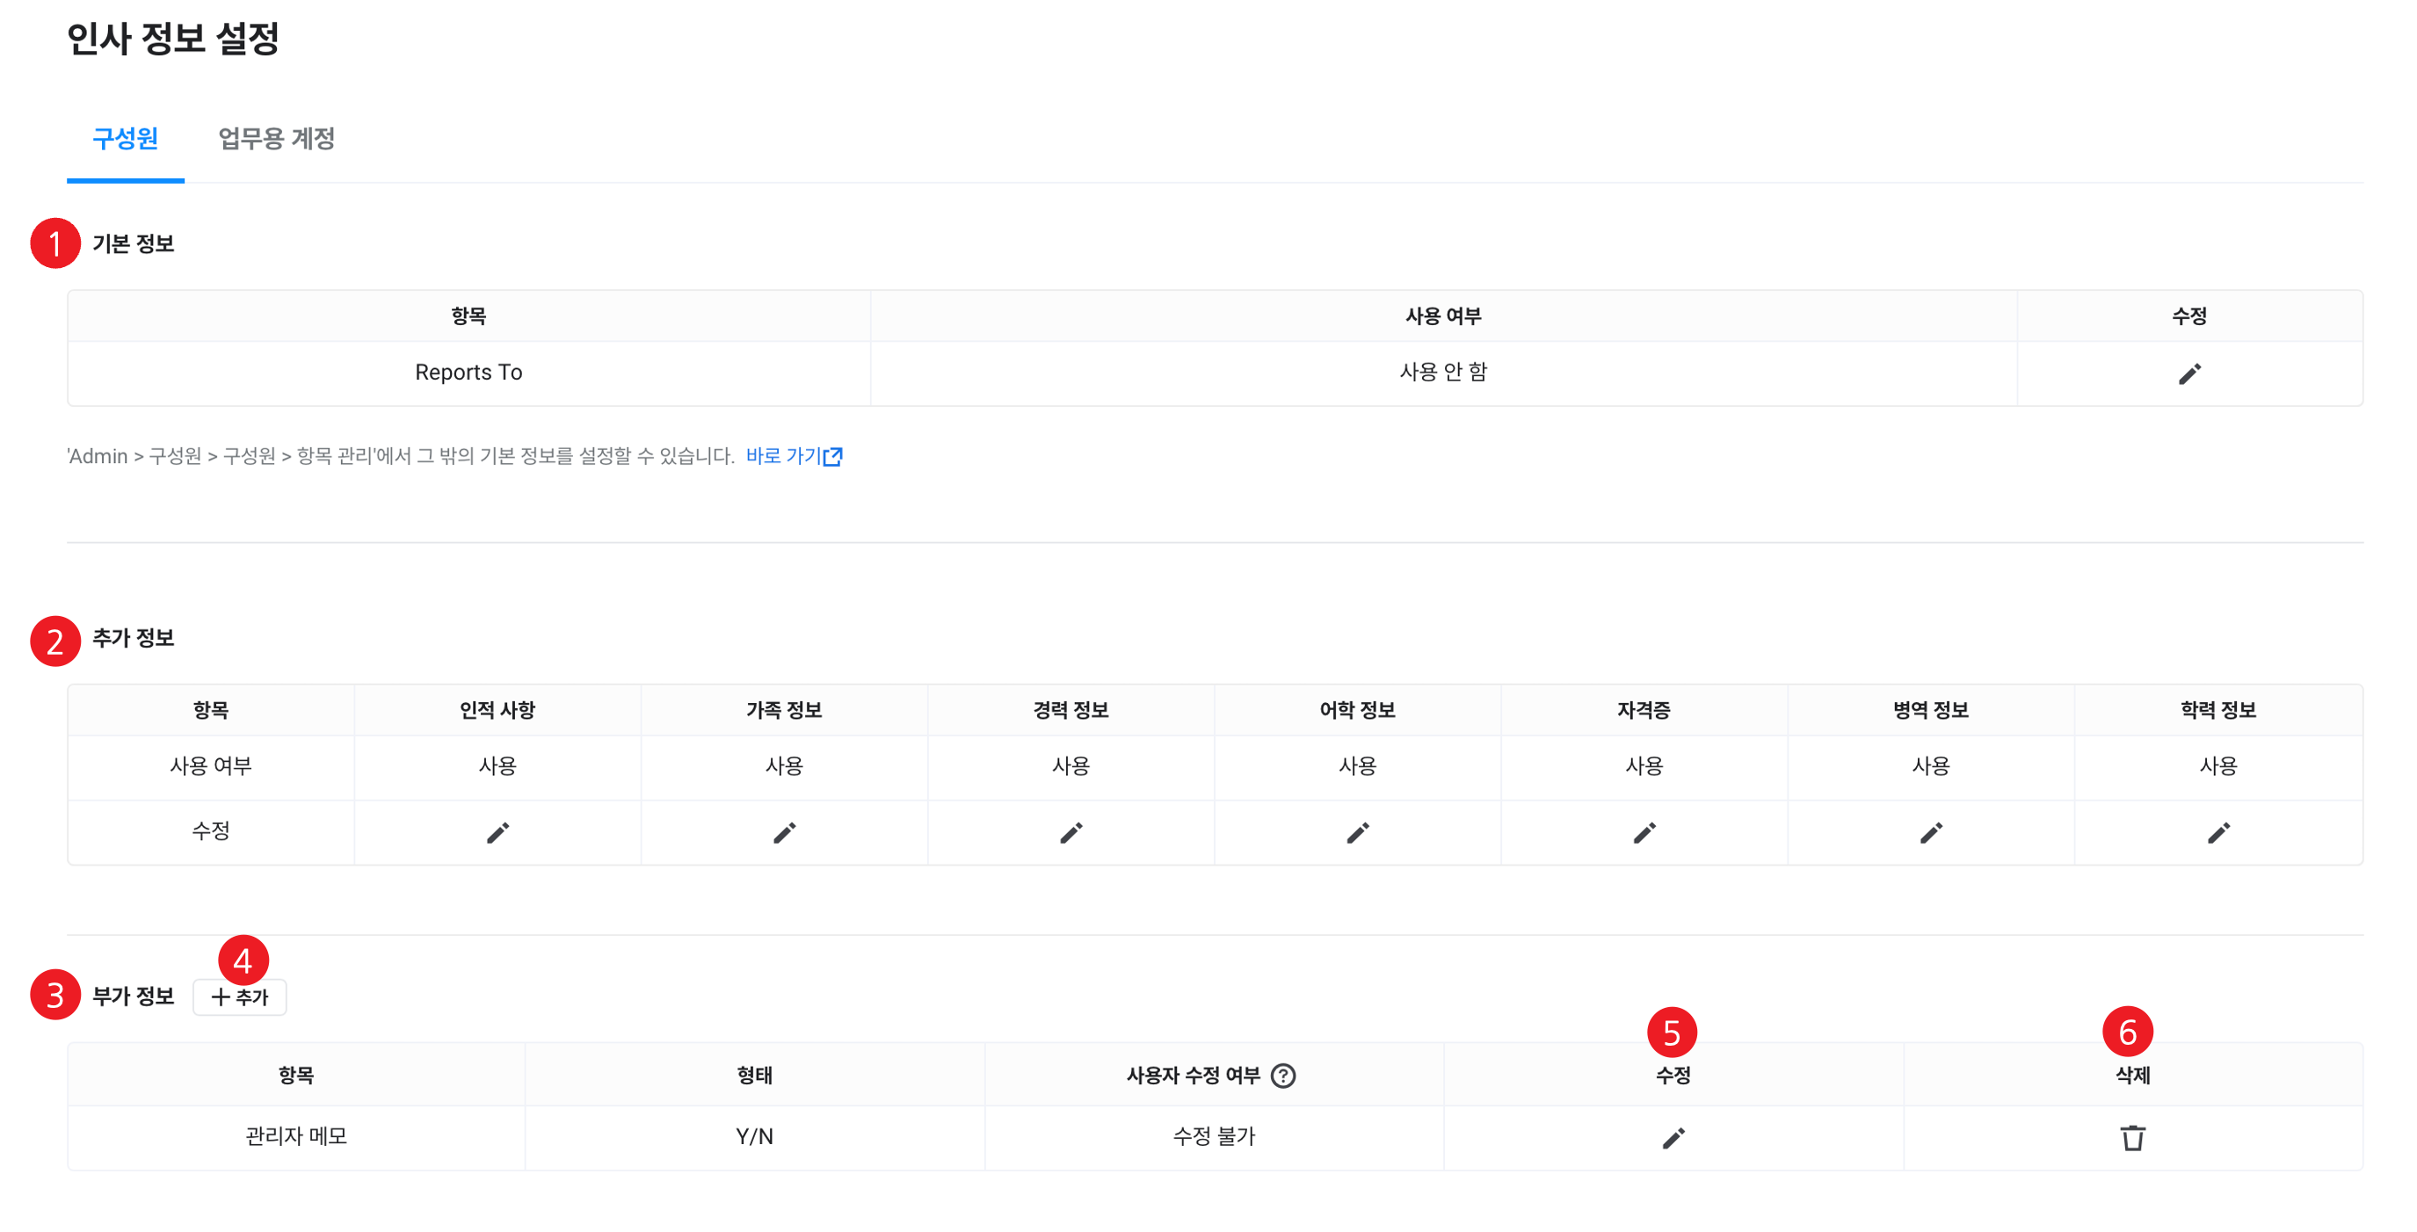Click the + 추가 button
Viewport: 2417px width, 1232px height.
239,996
